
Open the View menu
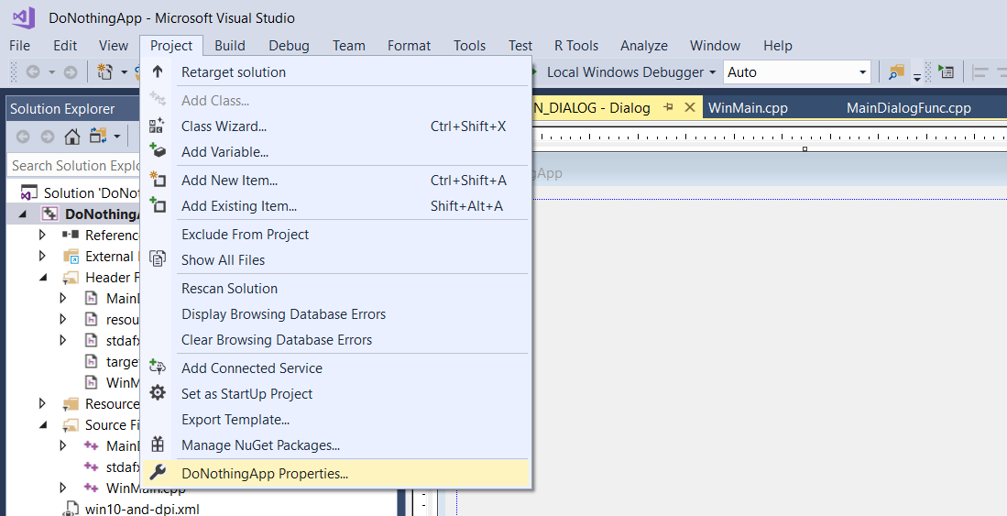tap(113, 46)
